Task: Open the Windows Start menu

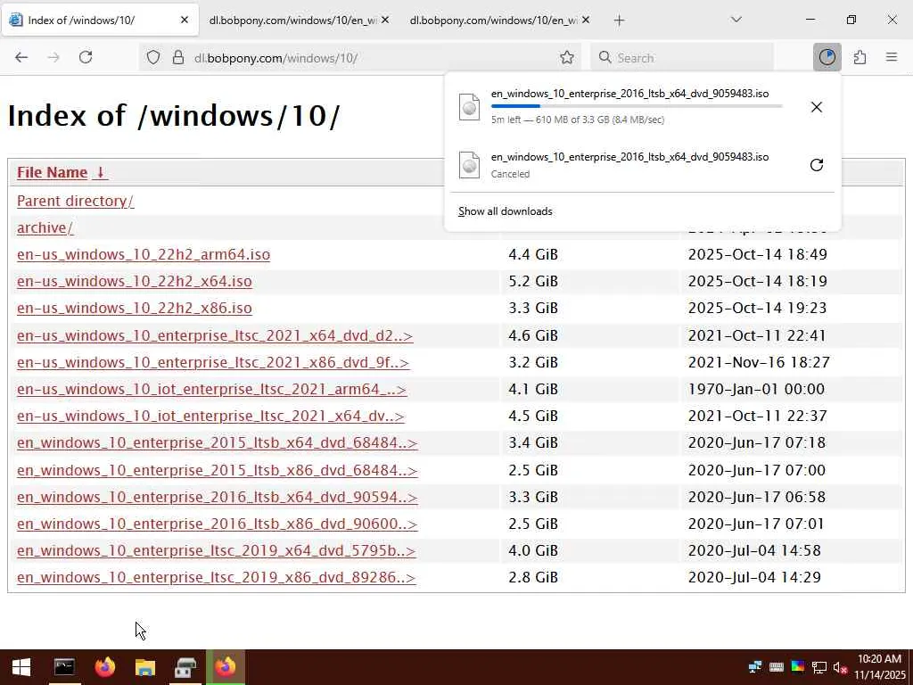Action: point(21,667)
